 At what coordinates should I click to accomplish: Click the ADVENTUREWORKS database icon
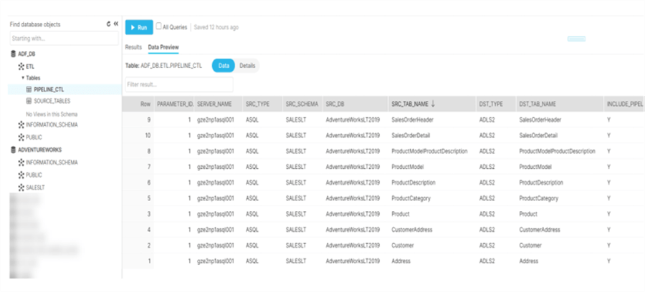tap(13, 150)
